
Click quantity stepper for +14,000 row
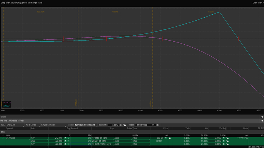point(65,138)
